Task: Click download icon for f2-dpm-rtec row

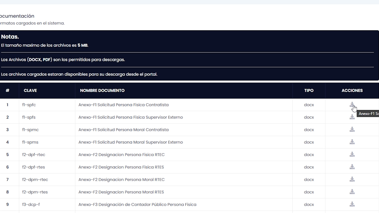Action: click(352, 179)
